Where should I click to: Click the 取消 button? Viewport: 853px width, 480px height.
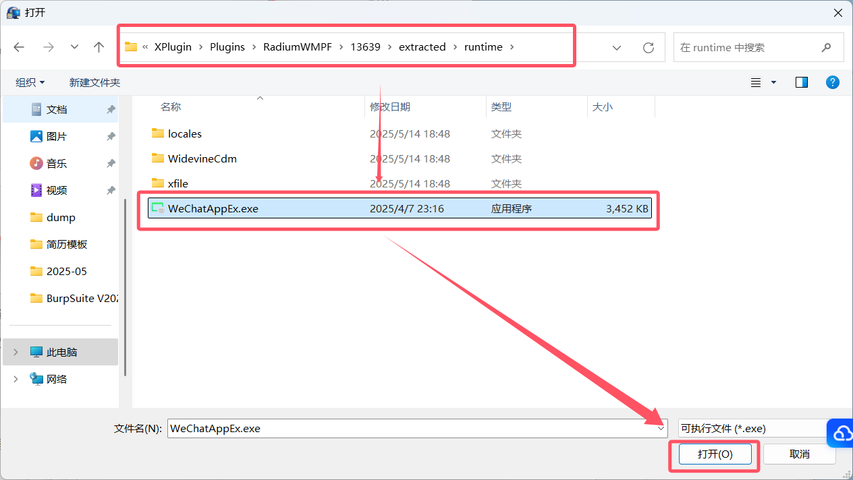point(799,454)
